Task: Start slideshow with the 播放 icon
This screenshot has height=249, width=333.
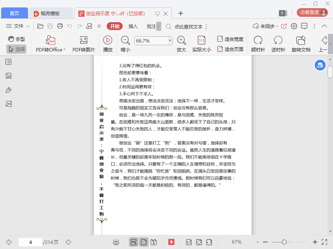Action: [x=107, y=40]
